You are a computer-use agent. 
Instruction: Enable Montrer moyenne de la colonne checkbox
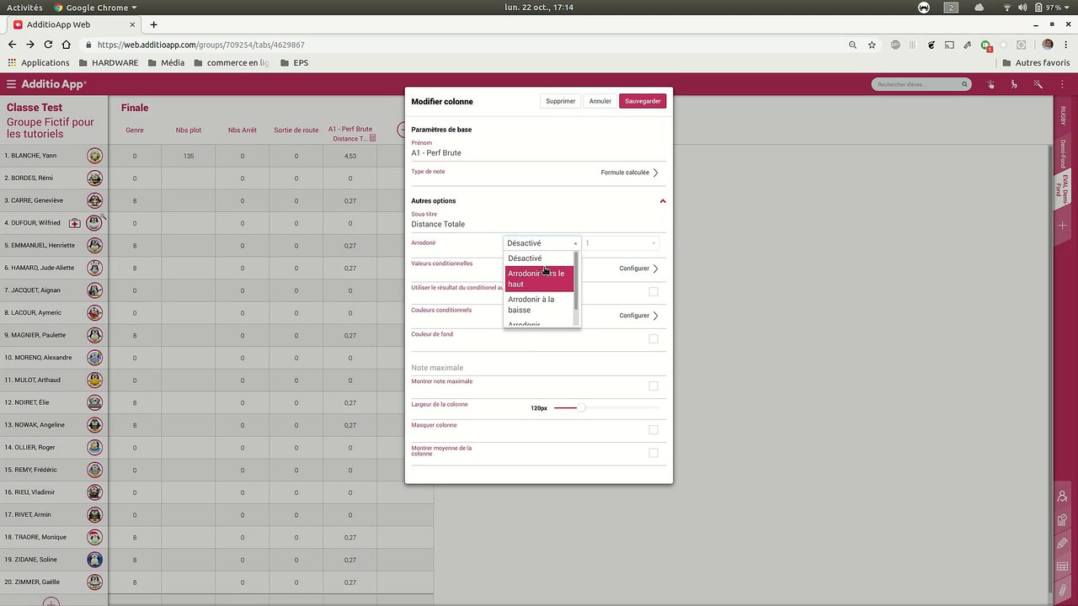pos(654,453)
